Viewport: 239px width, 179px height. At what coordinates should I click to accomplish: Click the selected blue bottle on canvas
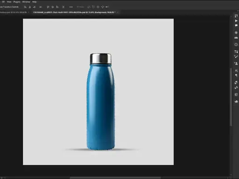[x=101, y=107]
